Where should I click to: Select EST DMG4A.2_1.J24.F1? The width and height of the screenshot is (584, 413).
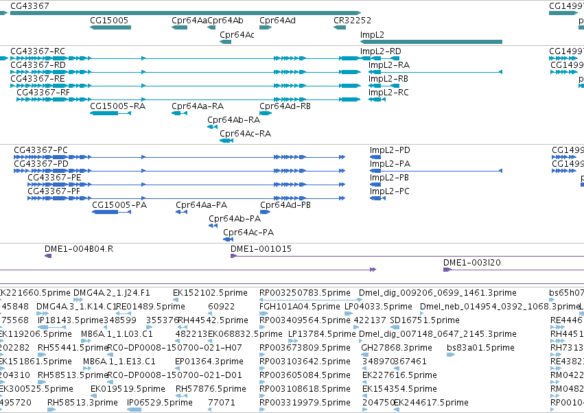[x=112, y=293]
